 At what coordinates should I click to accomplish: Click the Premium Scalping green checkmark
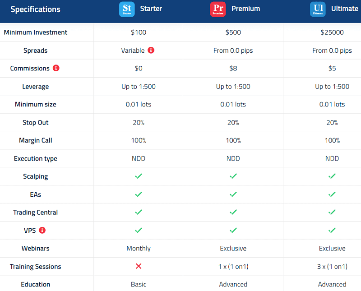[x=233, y=176]
